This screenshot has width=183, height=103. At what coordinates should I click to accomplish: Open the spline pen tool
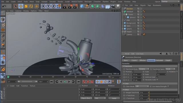click(87, 6)
